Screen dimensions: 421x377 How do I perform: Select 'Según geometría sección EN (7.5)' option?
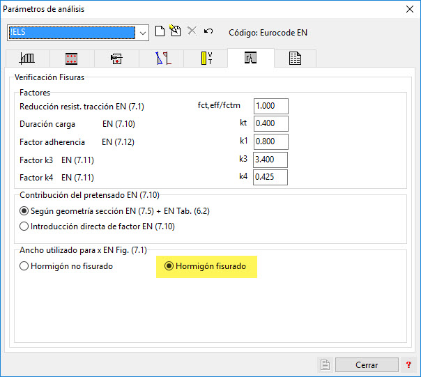pos(24,211)
